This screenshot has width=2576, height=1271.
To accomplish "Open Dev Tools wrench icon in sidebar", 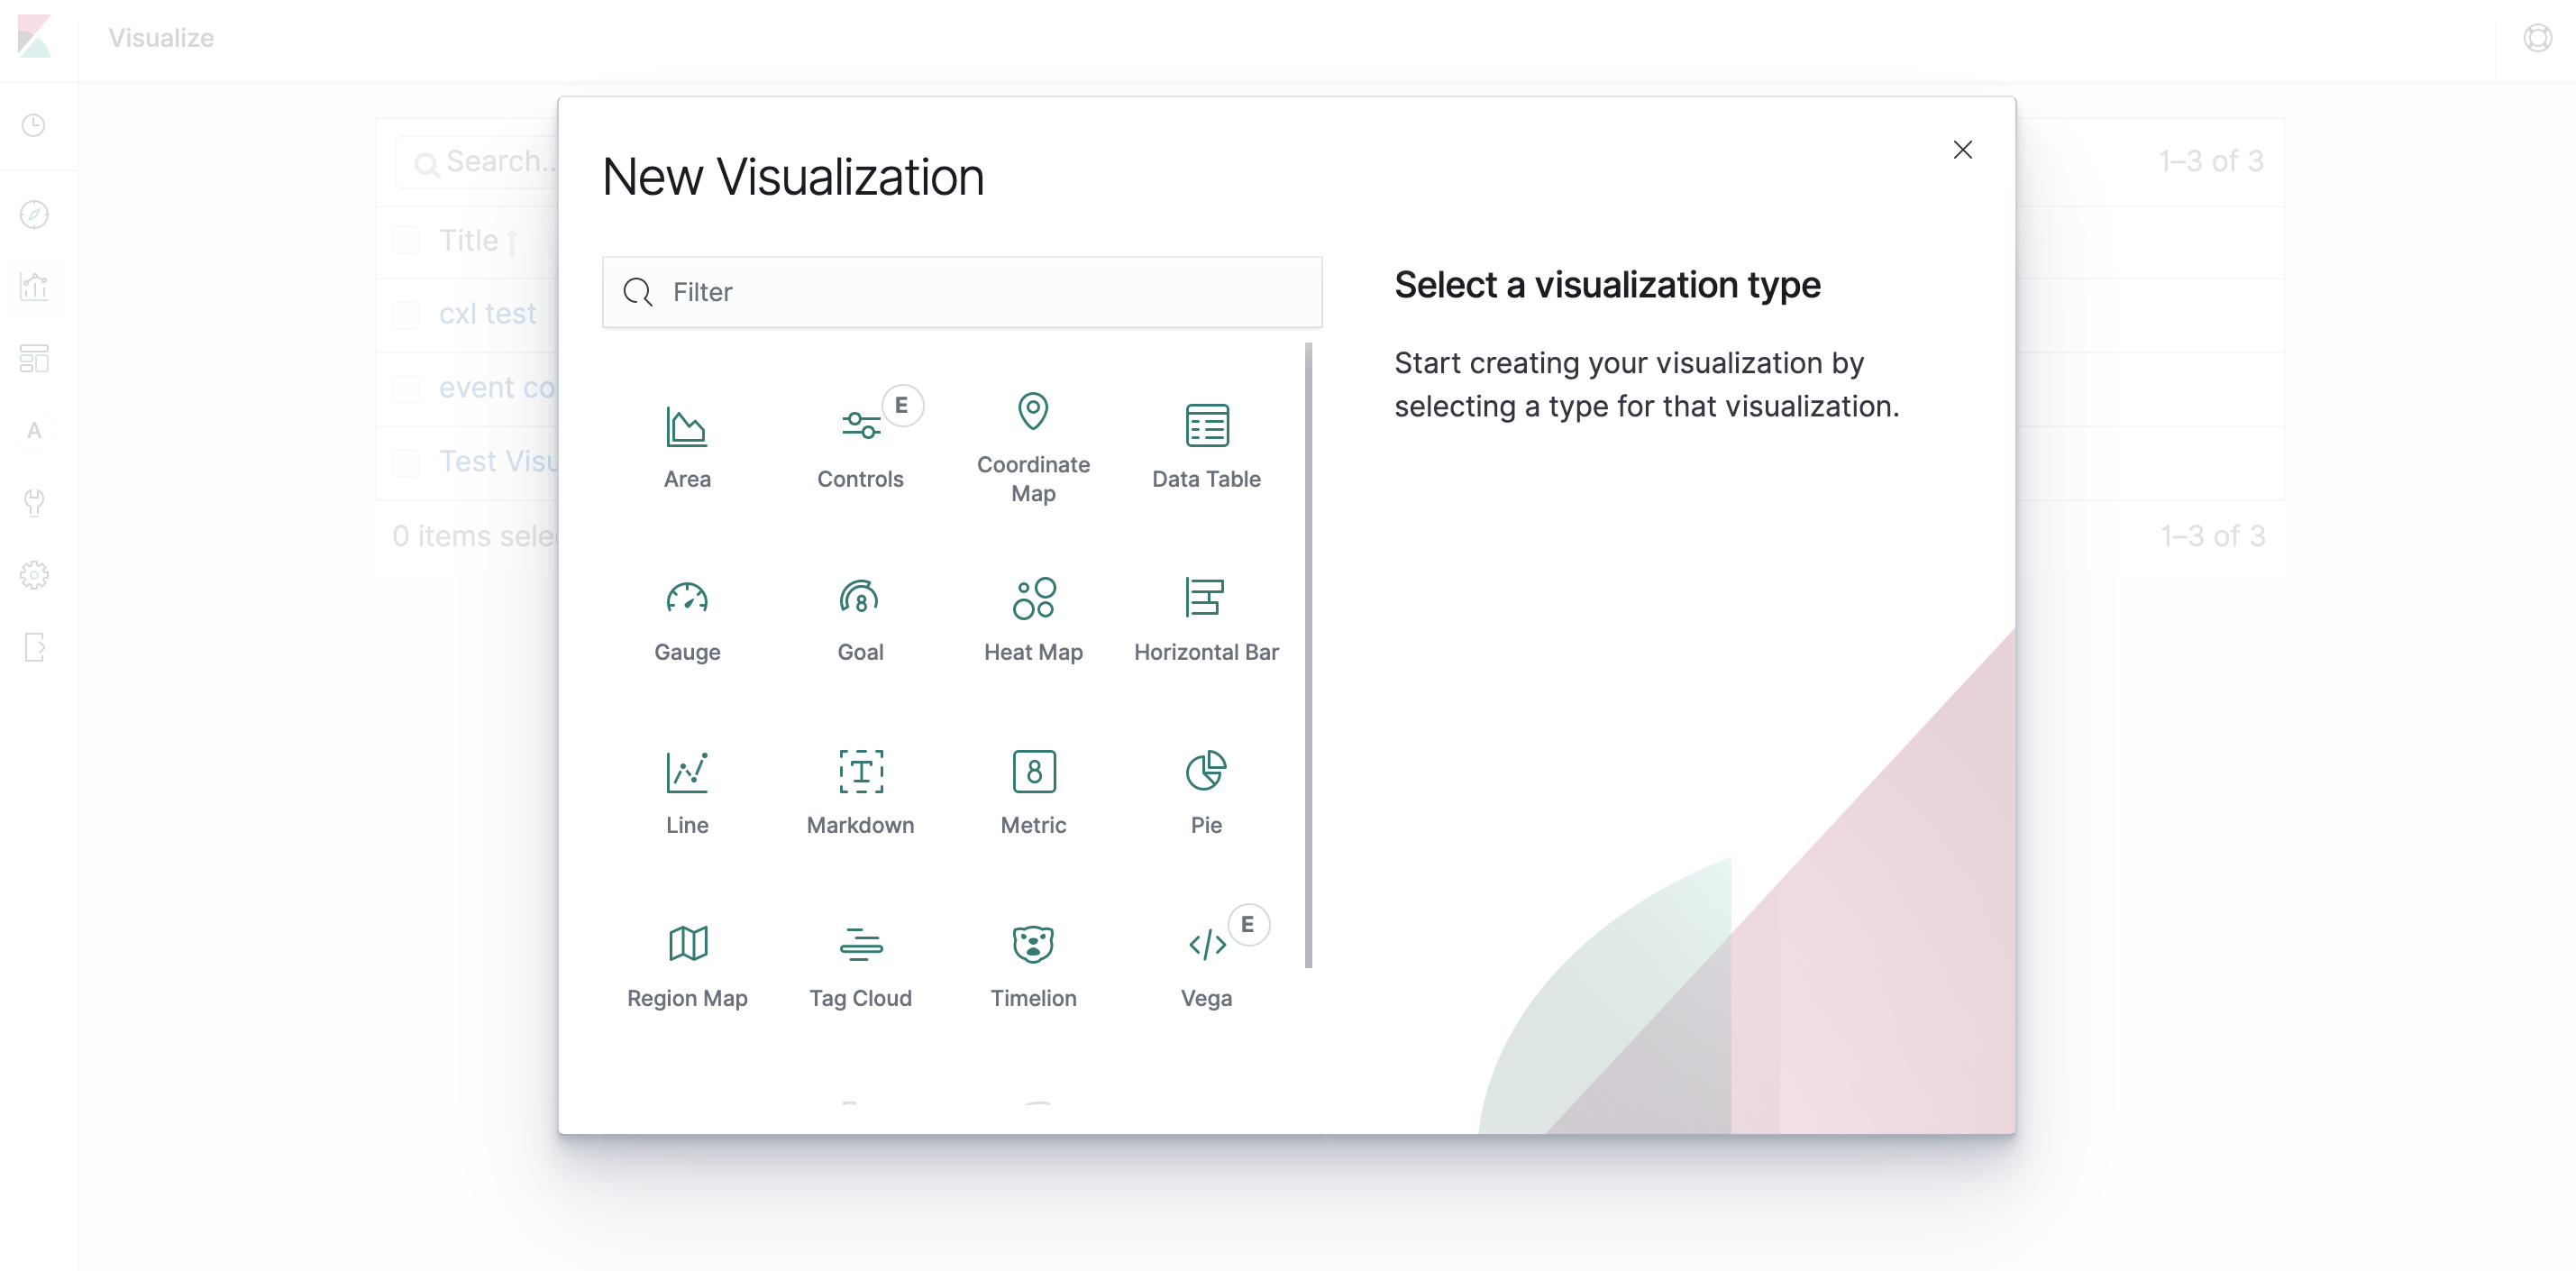I will pyautogui.click(x=34, y=502).
